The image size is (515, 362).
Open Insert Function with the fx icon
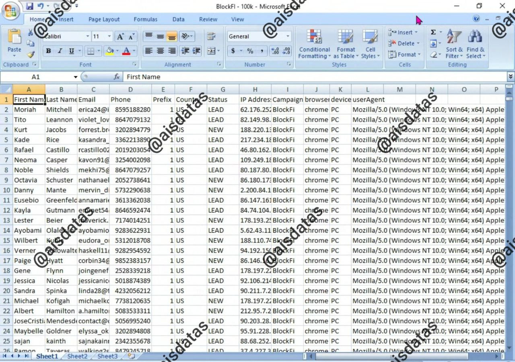[117, 77]
